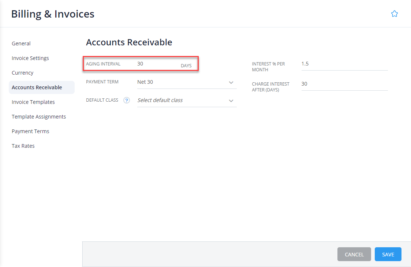Screen dimensions: 411x267
Task: Open the Currency section
Action: 23,73
